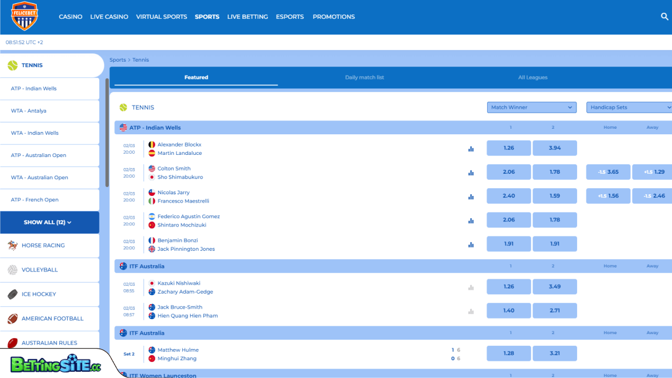
Task: Open the Match Winner dropdown
Action: point(531,107)
